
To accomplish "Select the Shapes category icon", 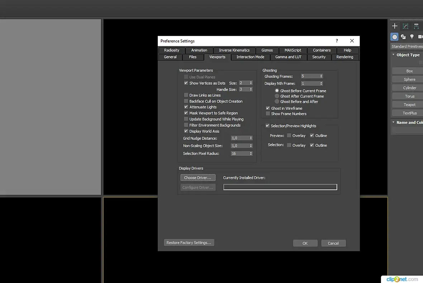I will point(403,37).
